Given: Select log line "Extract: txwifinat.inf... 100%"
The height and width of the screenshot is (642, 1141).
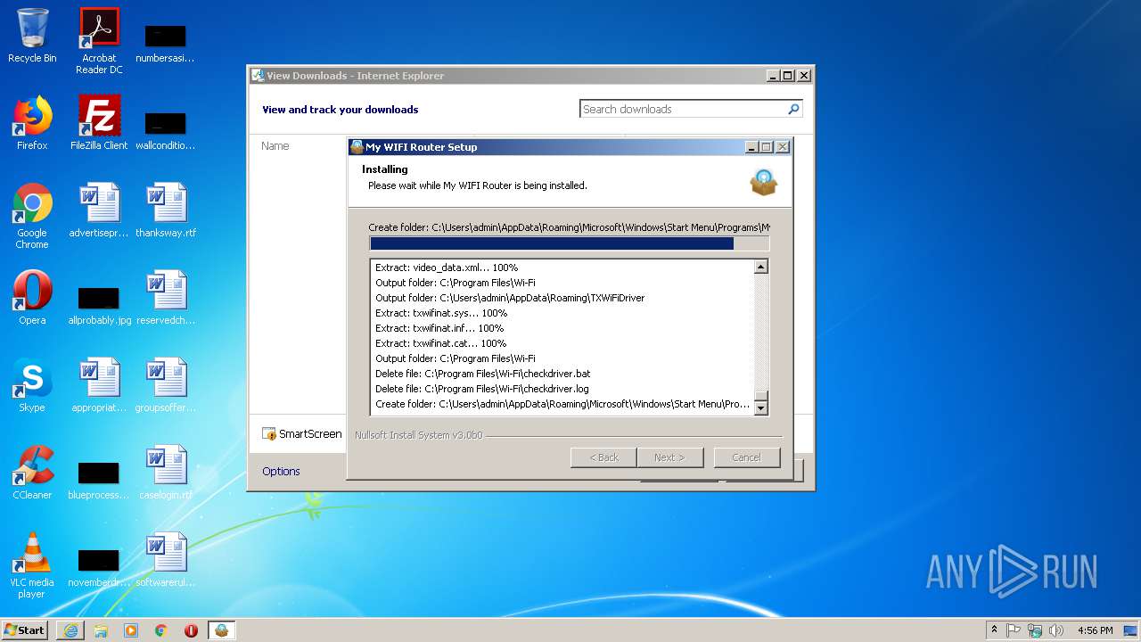Looking at the screenshot, I should [439, 328].
